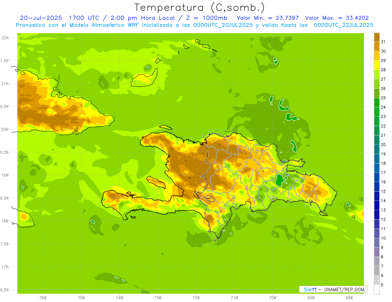Click the "17N" latitude label
The width and height of the screenshot is (392, 302).
click(5, 267)
